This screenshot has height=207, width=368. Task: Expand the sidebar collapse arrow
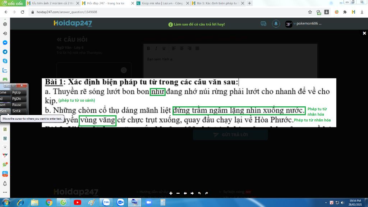pyautogui.click(x=5, y=147)
